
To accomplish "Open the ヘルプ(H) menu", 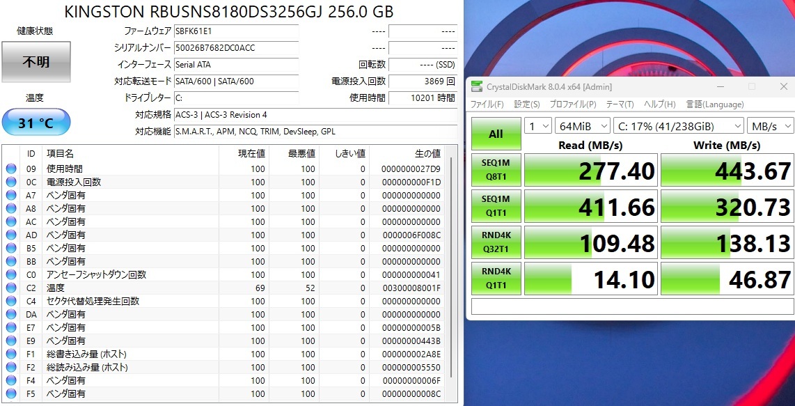I will [x=660, y=104].
